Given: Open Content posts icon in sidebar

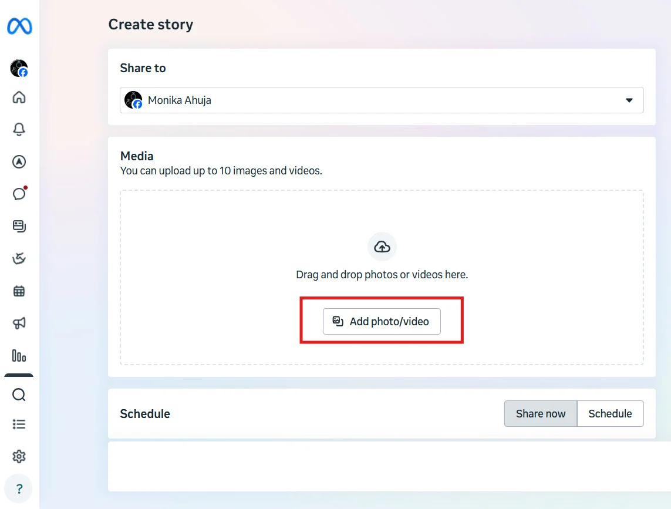Looking at the screenshot, I should click(x=19, y=226).
